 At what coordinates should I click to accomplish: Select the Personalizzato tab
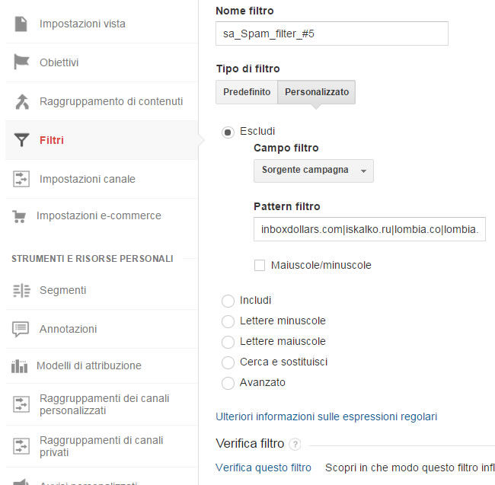click(317, 92)
